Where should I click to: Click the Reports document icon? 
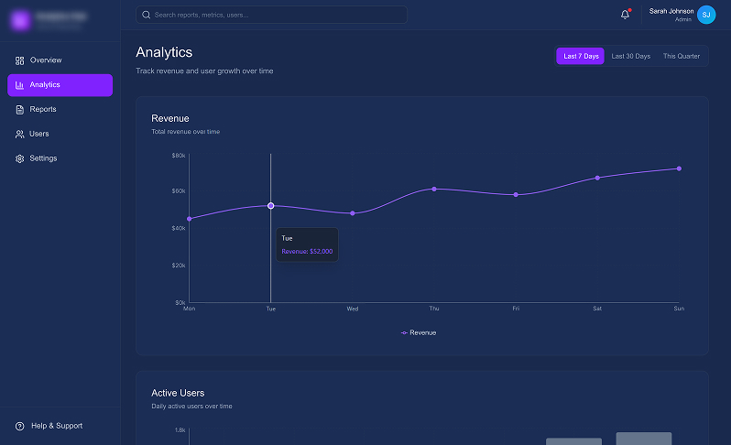pos(20,110)
